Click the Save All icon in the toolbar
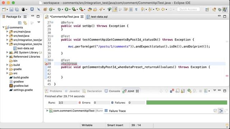 click(x=17, y=9)
